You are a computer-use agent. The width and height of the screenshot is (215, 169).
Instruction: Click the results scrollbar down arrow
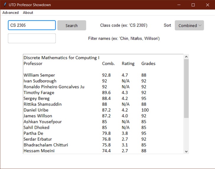coord(186,151)
